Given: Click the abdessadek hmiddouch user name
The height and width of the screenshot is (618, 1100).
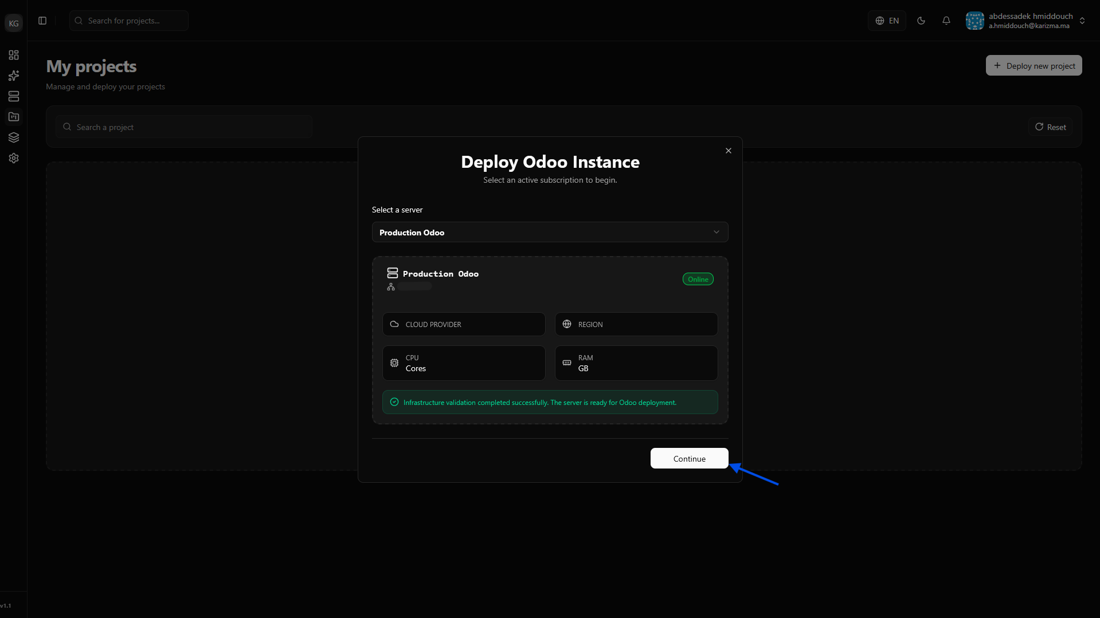Looking at the screenshot, I should (1031, 16).
